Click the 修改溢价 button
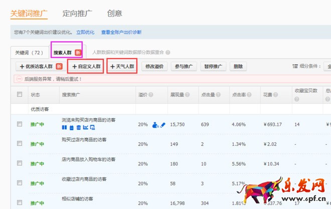The image size is (331, 209). pos(154,66)
